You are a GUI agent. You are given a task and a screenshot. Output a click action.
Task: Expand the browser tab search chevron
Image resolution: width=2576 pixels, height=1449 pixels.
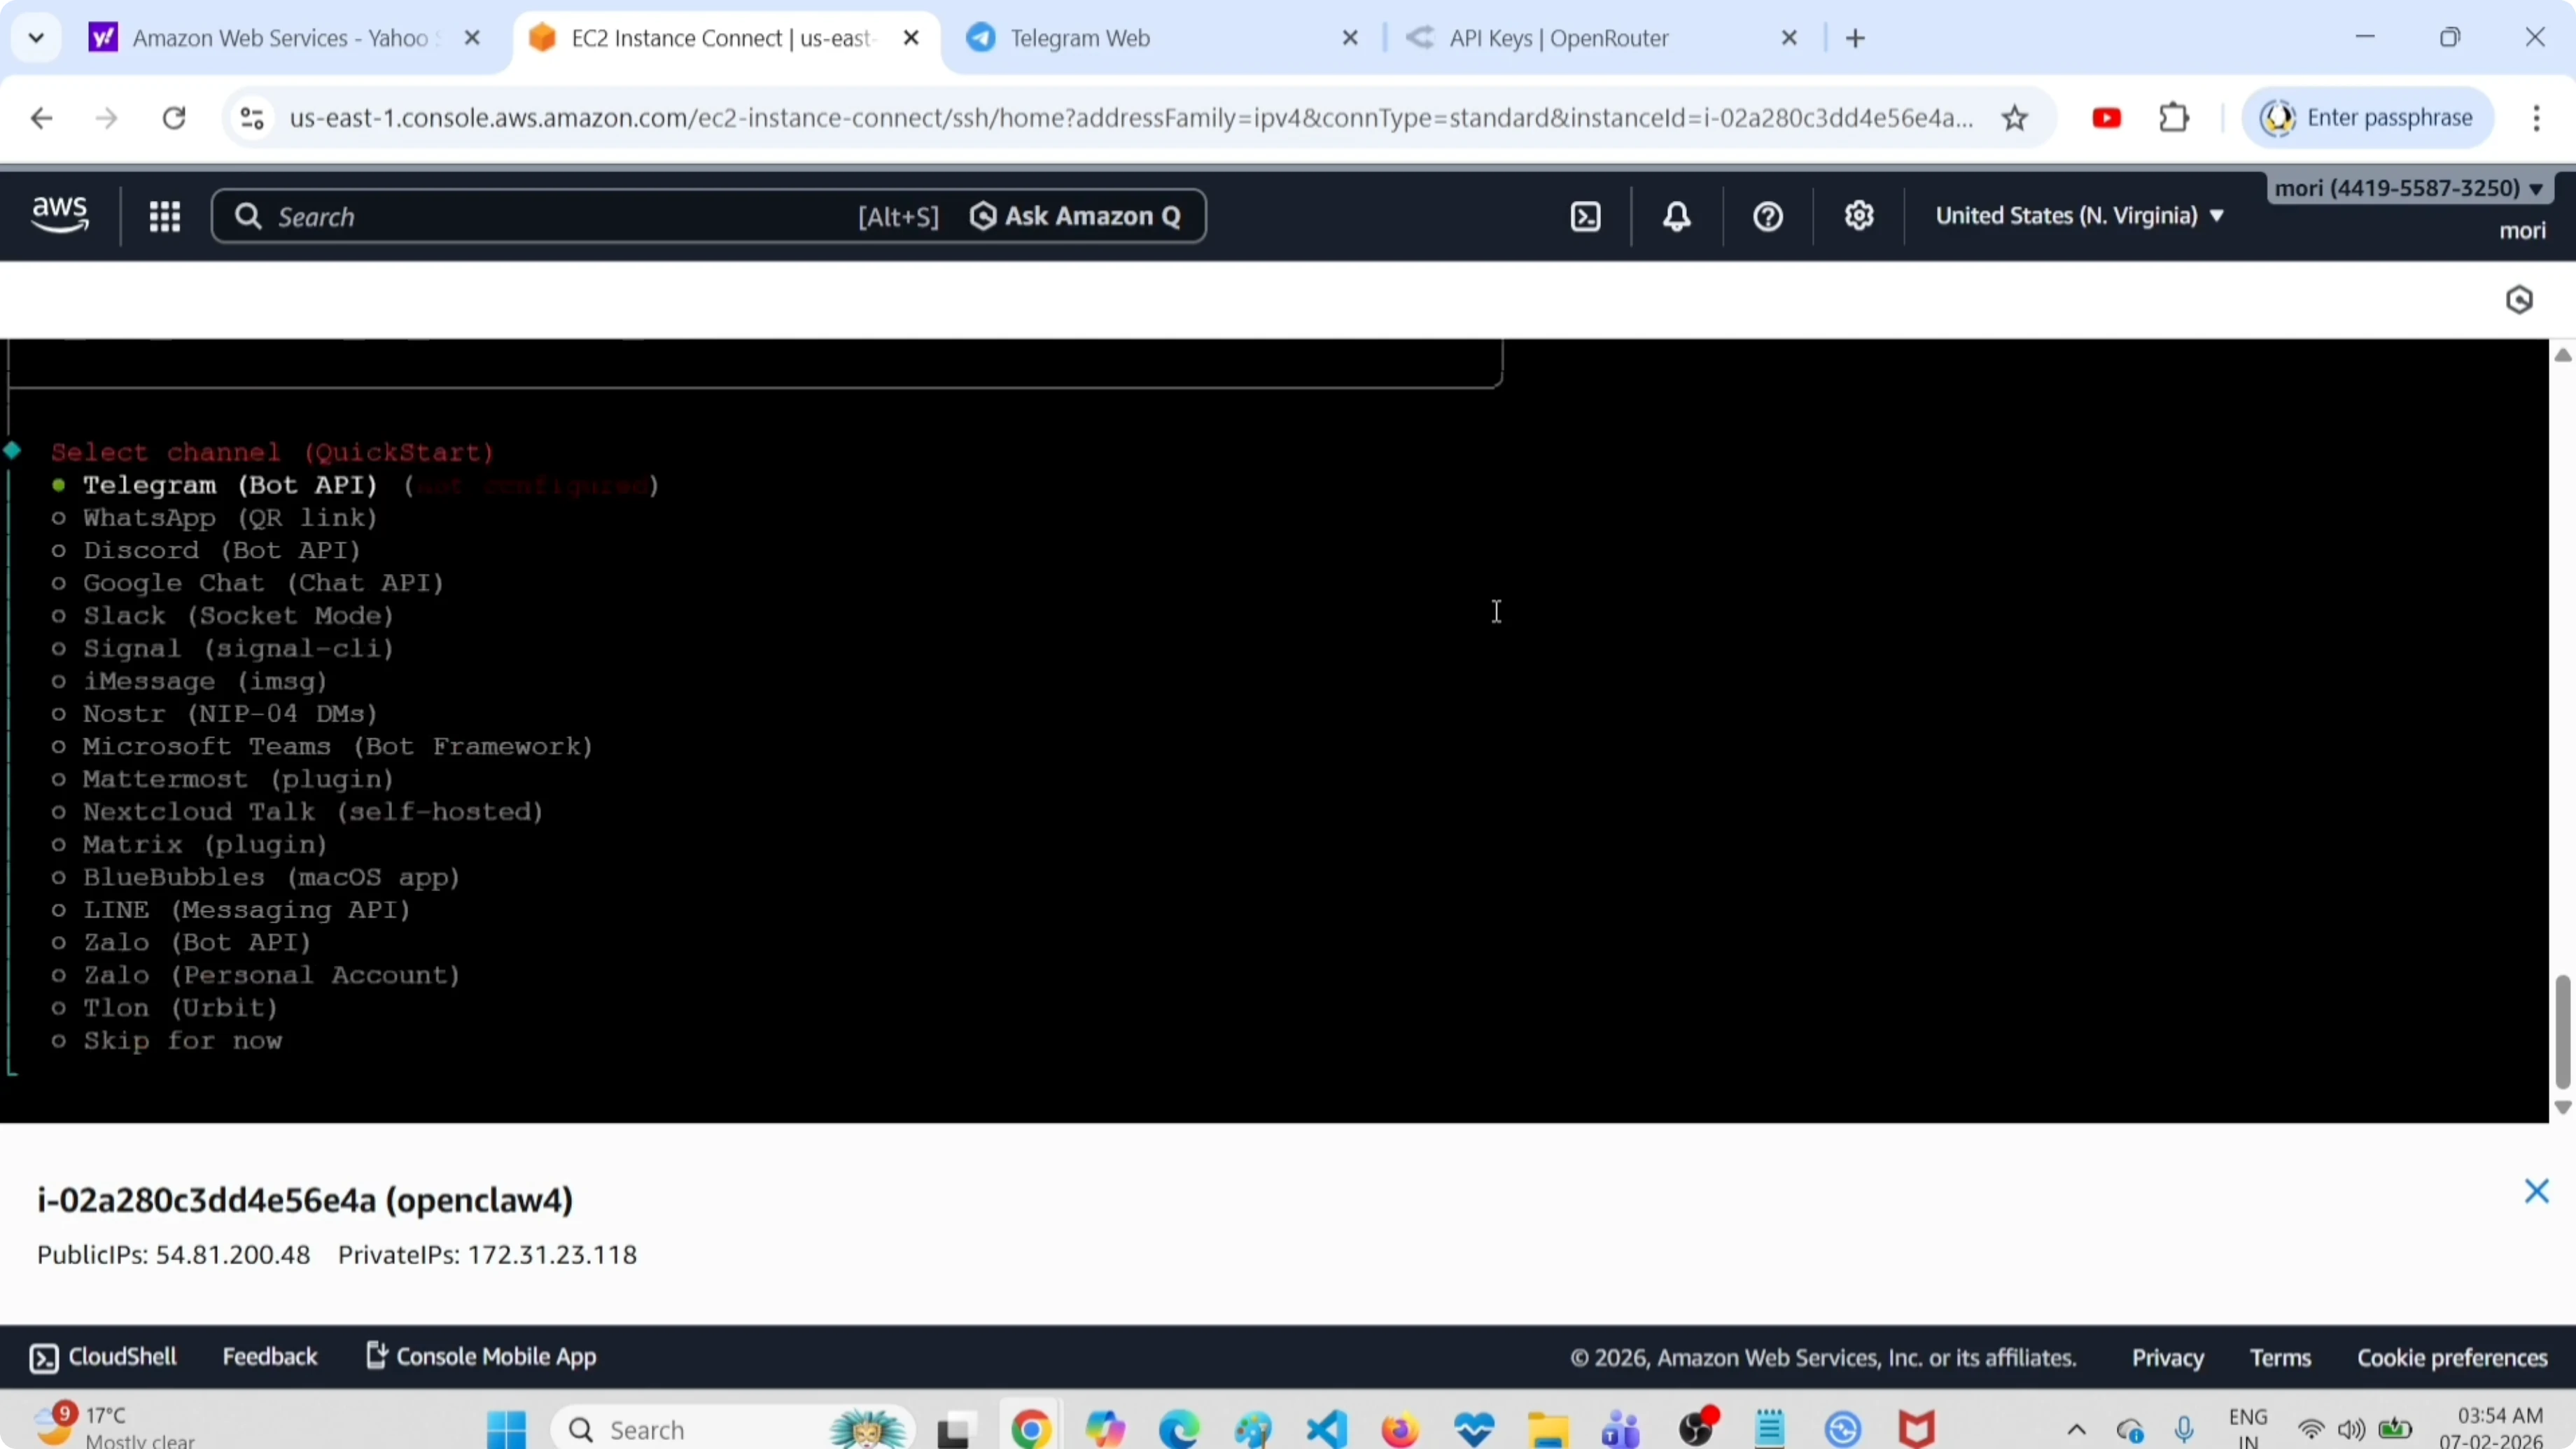(37, 38)
